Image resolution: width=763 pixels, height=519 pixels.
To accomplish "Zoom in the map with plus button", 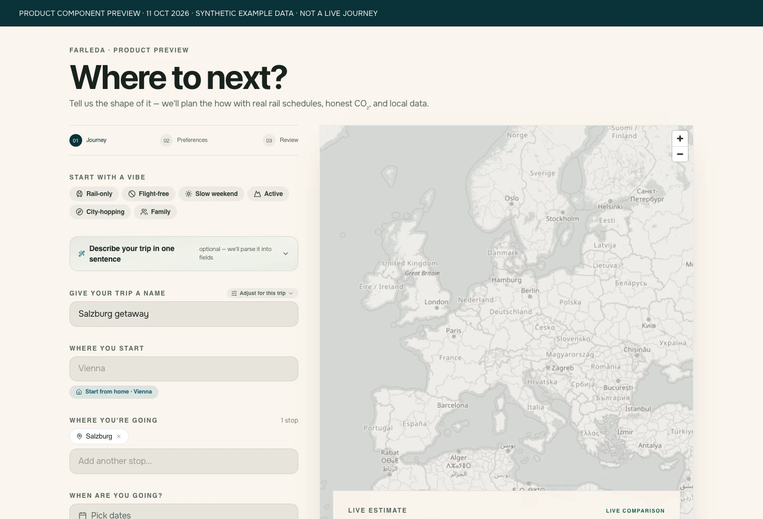I will (680, 138).
